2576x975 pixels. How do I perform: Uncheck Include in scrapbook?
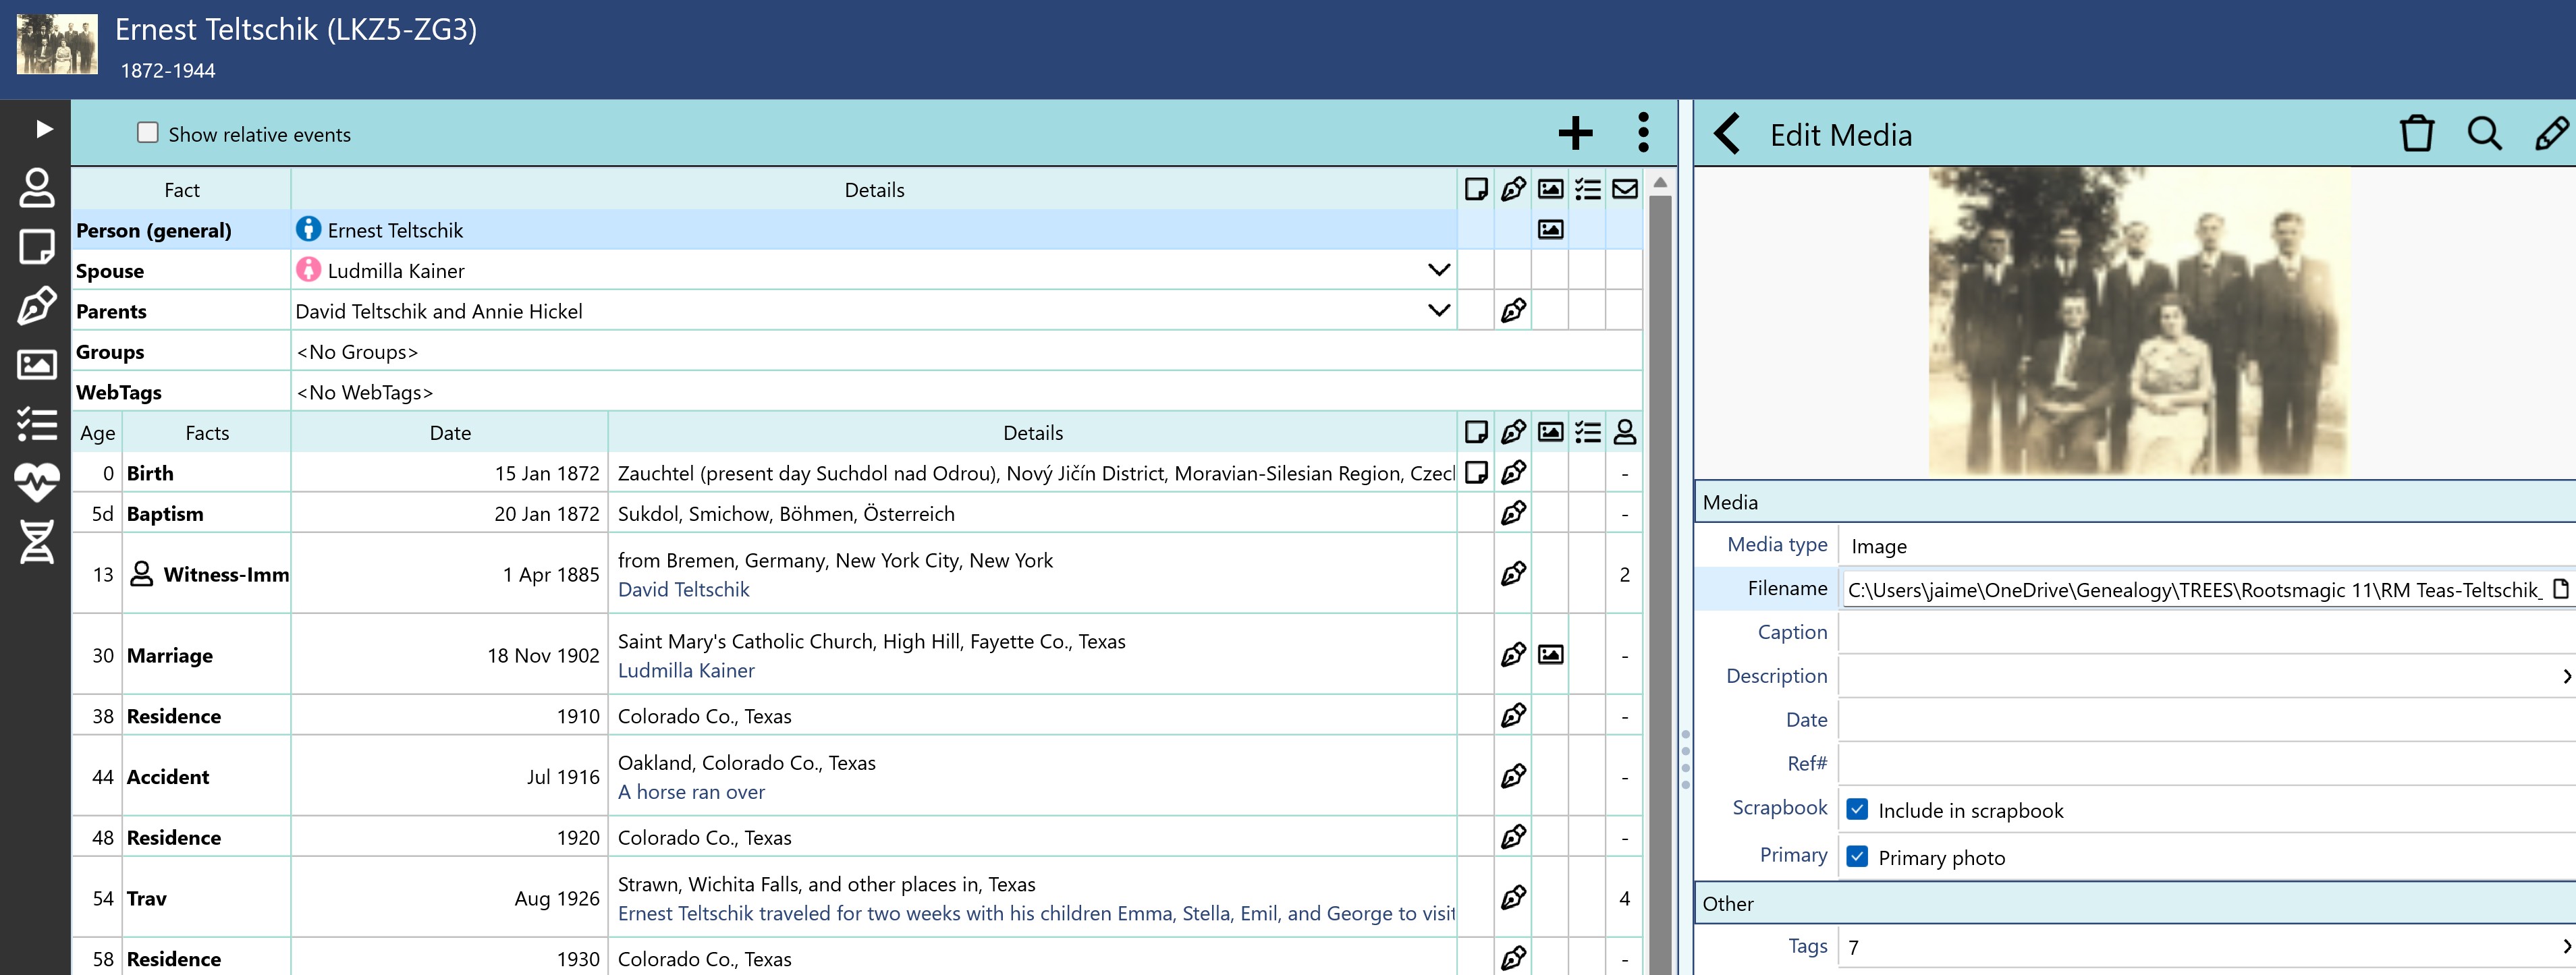pyautogui.click(x=1857, y=809)
